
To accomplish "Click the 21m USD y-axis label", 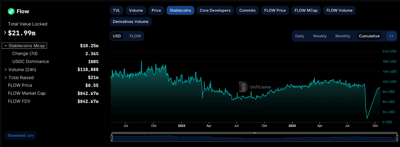I will (x=389, y=51).
